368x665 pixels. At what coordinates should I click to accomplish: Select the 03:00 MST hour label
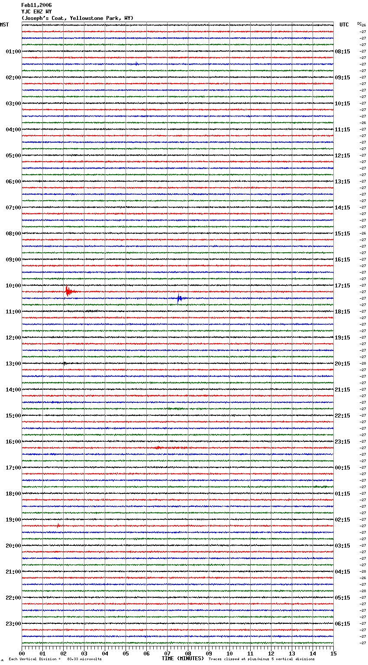pos(13,104)
